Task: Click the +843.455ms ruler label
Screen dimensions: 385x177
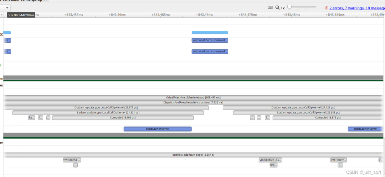Action: point(73,15)
